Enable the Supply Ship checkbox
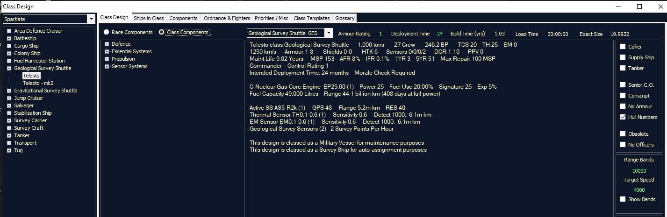 point(623,57)
